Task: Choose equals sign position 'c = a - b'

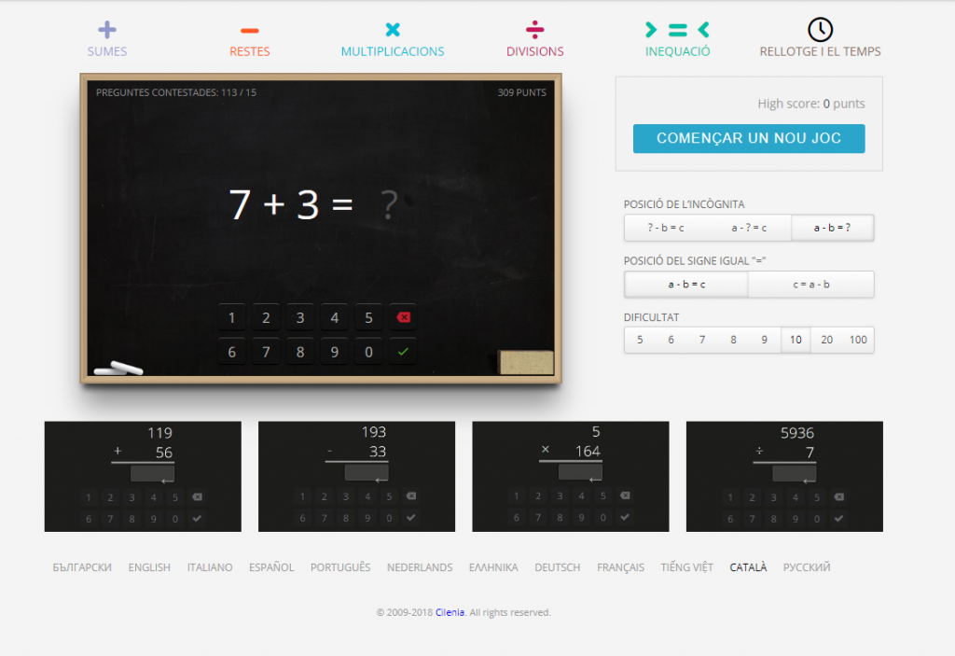Action: (810, 285)
